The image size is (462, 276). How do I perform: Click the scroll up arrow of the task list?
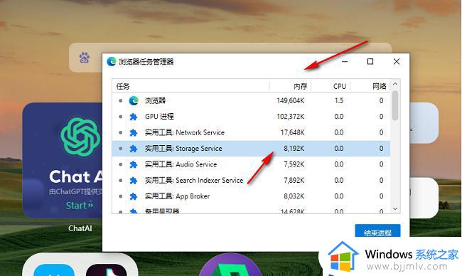[x=395, y=84]
